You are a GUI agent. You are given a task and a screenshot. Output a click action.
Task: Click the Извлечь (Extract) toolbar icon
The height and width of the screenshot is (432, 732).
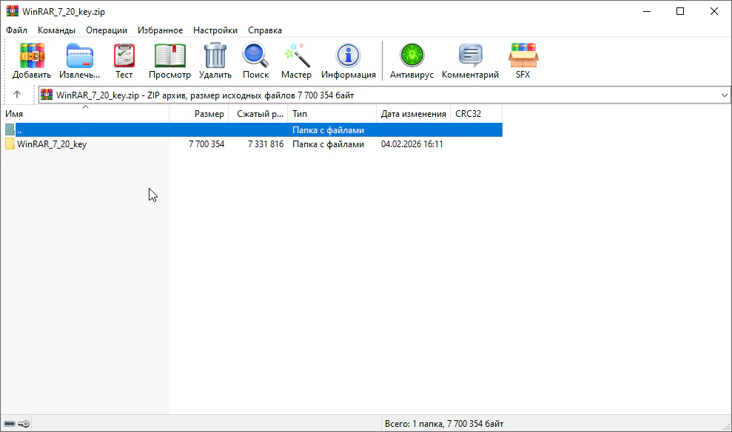(x=80, y=61)
